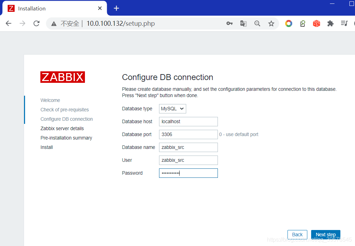Open the zoom magnifier icon
The image size is (355, 246).
(x=257, y=23)
